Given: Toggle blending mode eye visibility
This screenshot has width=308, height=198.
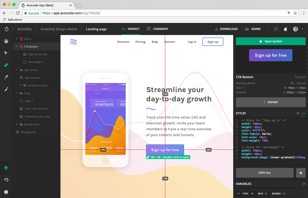Looking at the screenshot, I should [292, 83].
